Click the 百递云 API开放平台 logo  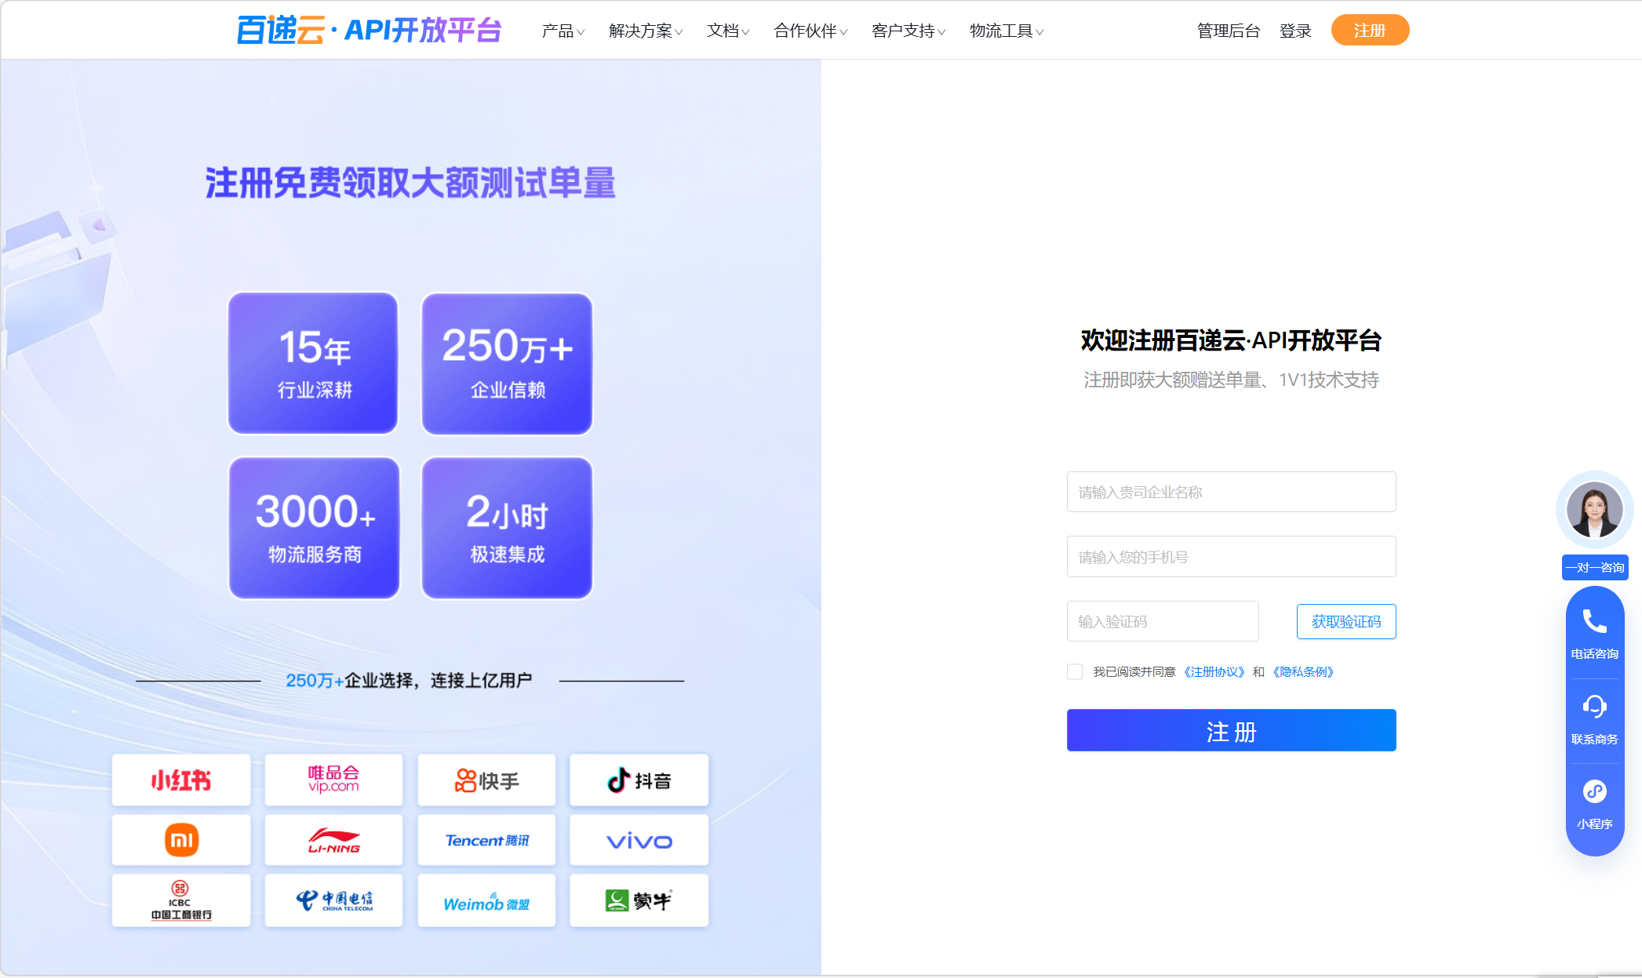(369, 31)
